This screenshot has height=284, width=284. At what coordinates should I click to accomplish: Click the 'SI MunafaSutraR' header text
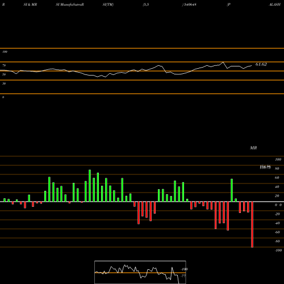click(70, 5)
